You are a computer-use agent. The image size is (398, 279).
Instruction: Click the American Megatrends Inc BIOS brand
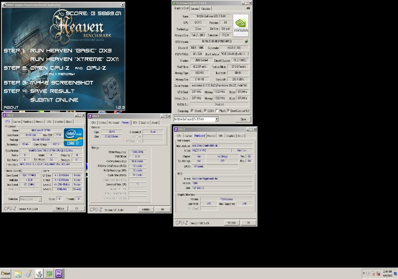(x=222, y=179)
